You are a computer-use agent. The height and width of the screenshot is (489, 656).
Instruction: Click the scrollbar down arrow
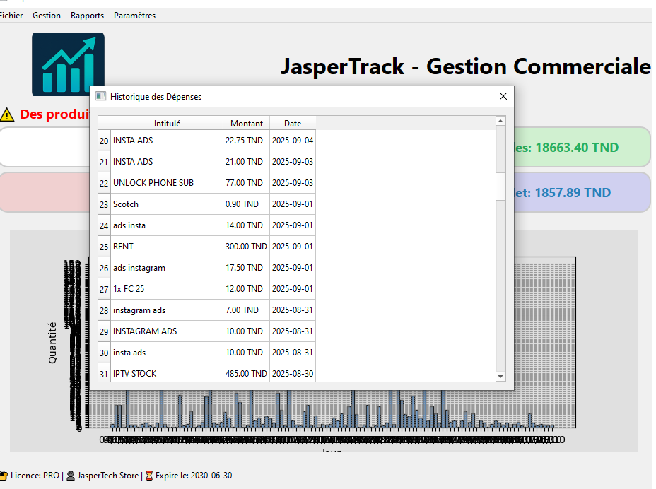[x=500, y=377]
